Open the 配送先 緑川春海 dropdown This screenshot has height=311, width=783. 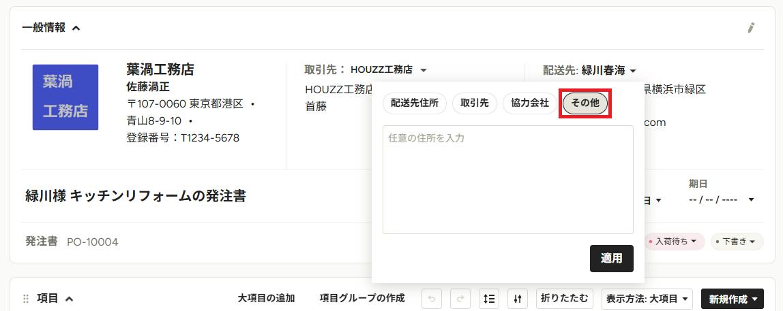[x=633, y=71]
